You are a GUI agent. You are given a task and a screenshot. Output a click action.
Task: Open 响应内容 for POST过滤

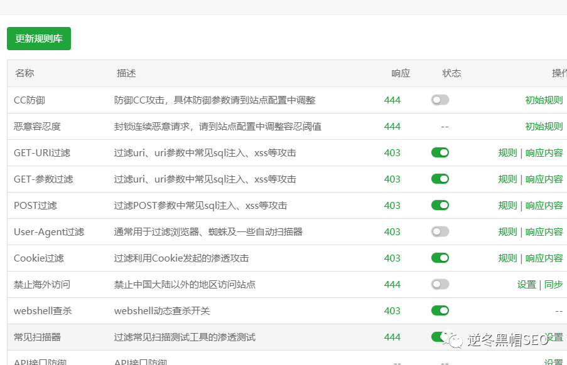click(x=544, y=205)
